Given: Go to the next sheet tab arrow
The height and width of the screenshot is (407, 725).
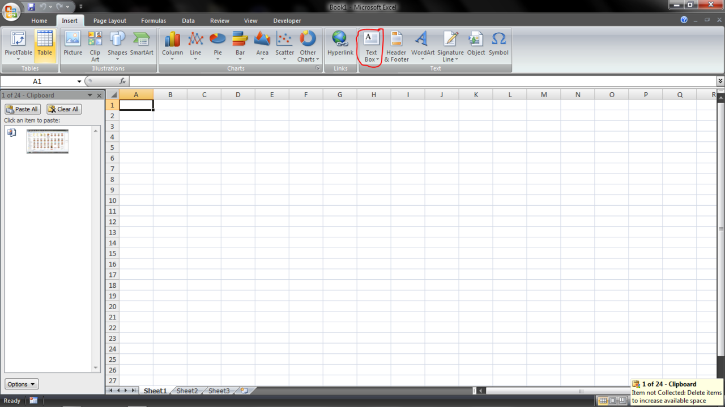Looking at the screenshot, I should [126, 391].
